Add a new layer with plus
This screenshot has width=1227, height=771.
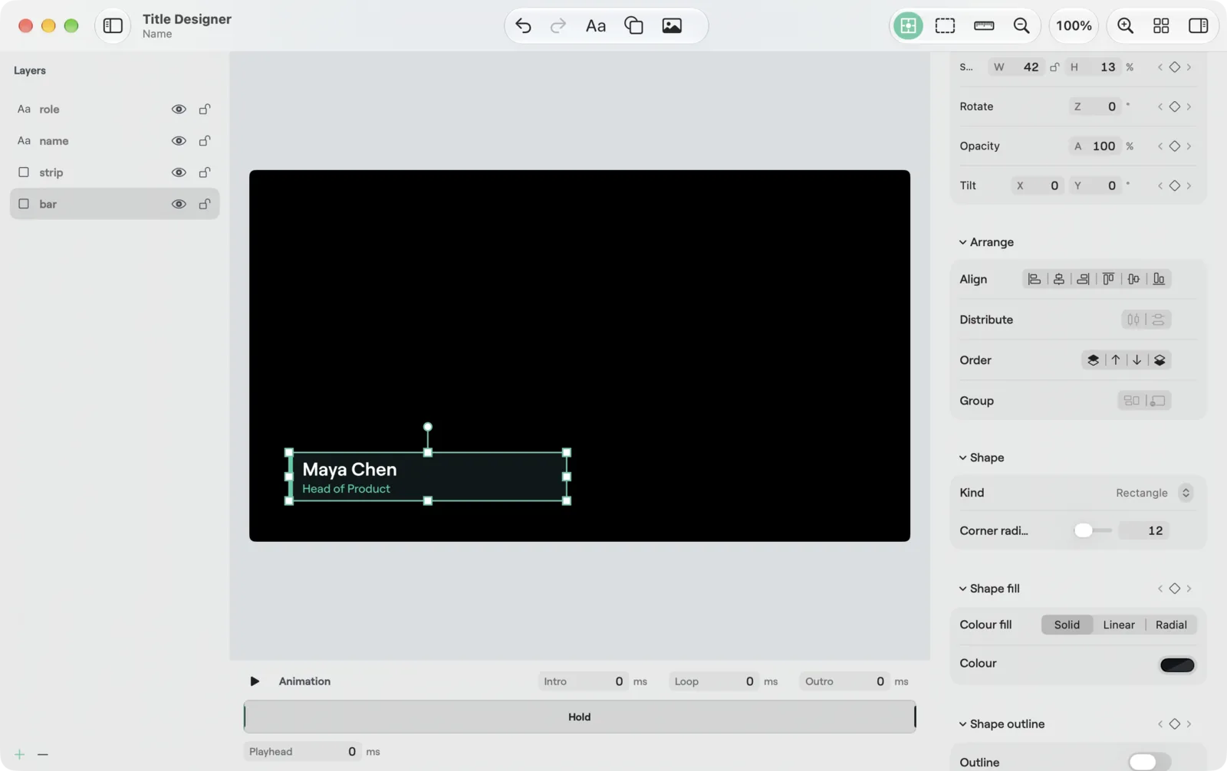coord(19,754)
